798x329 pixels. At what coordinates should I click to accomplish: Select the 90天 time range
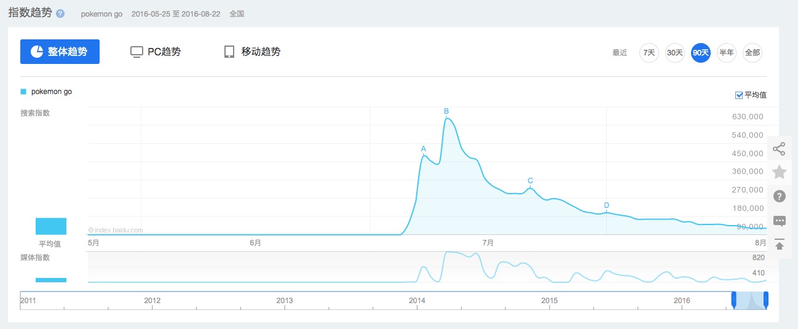(701, 53)
